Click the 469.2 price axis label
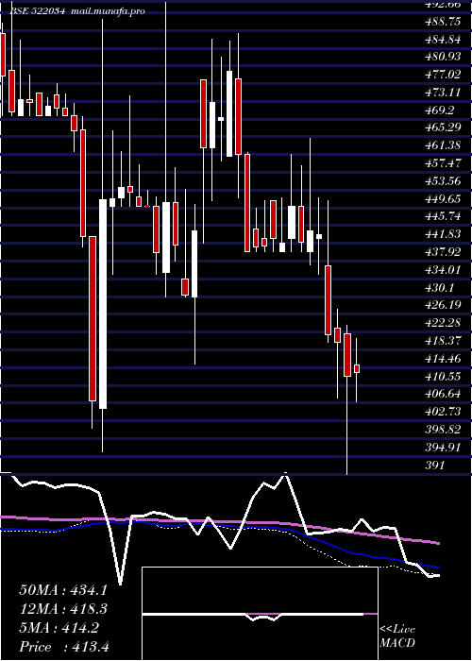The image size is (472, 661). pos(440,110)
